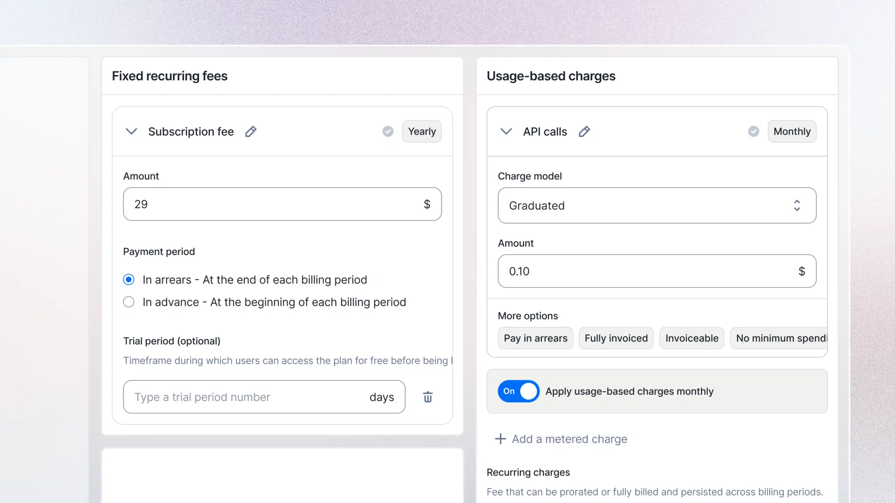Screen dimensions: 895x503
Task: Open the Graduated charge model dropdown
Action: click(657, 206)
